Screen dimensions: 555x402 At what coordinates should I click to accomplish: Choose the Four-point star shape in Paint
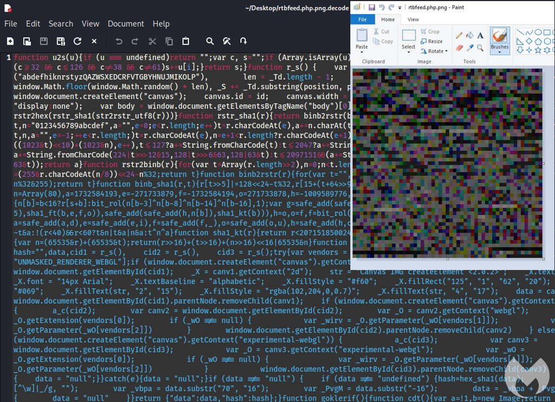tap(529, 50)
